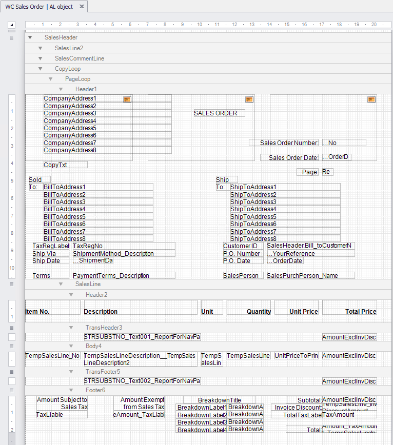This screenshot has height=445, width=393.
Task: Select the STRSUBSTNO_Text001_ReportForNavPa field
Action: click(x=142, y=337)
